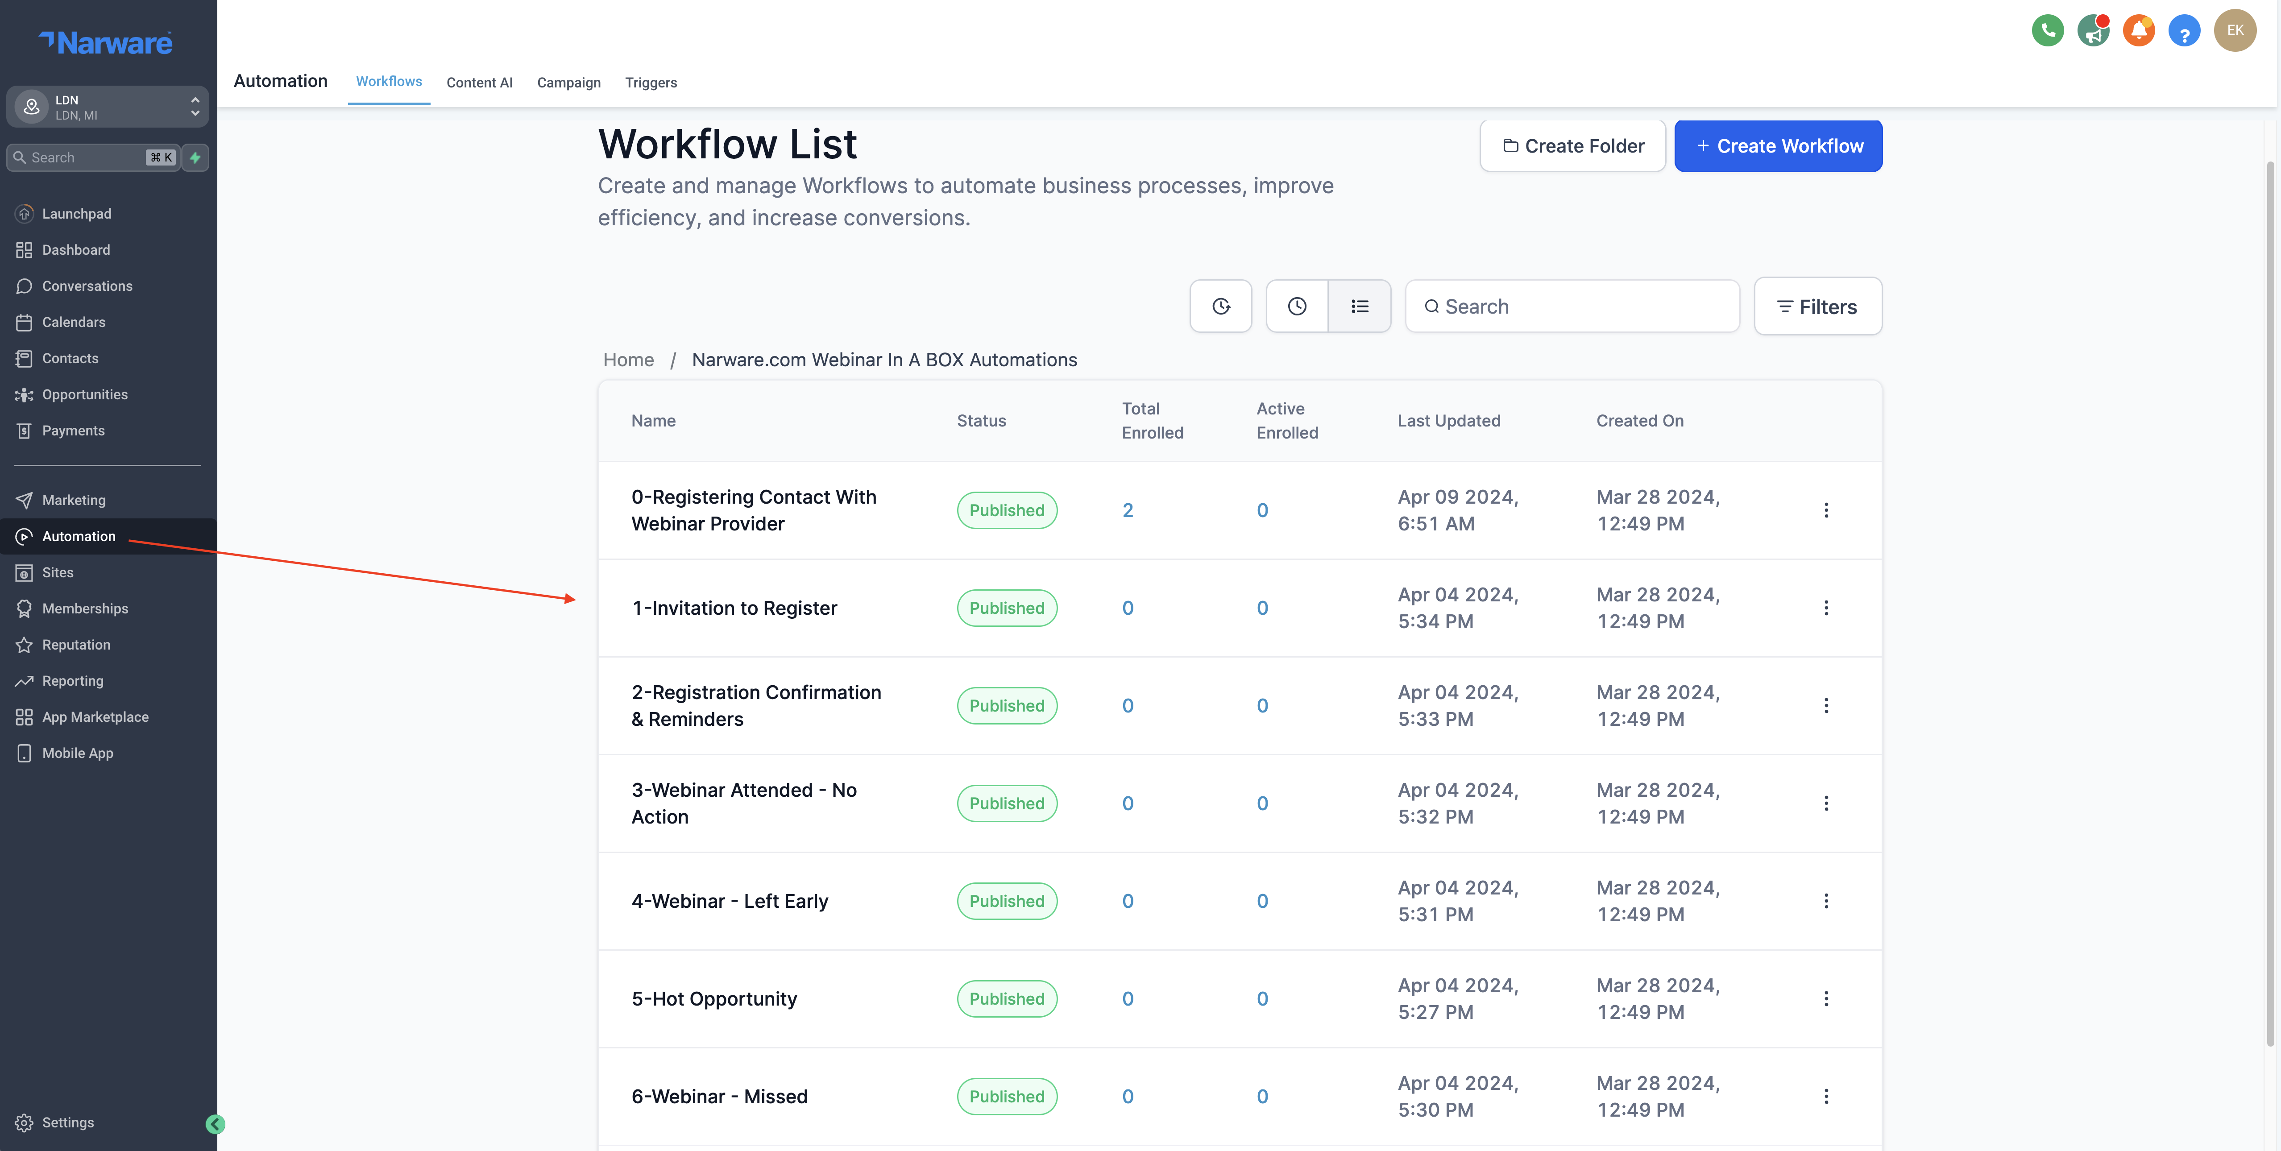Click Total Enrolled value 2 for 0-Registering Contact
This screenshot has height=1151, width=2281.
point(1127,510)
